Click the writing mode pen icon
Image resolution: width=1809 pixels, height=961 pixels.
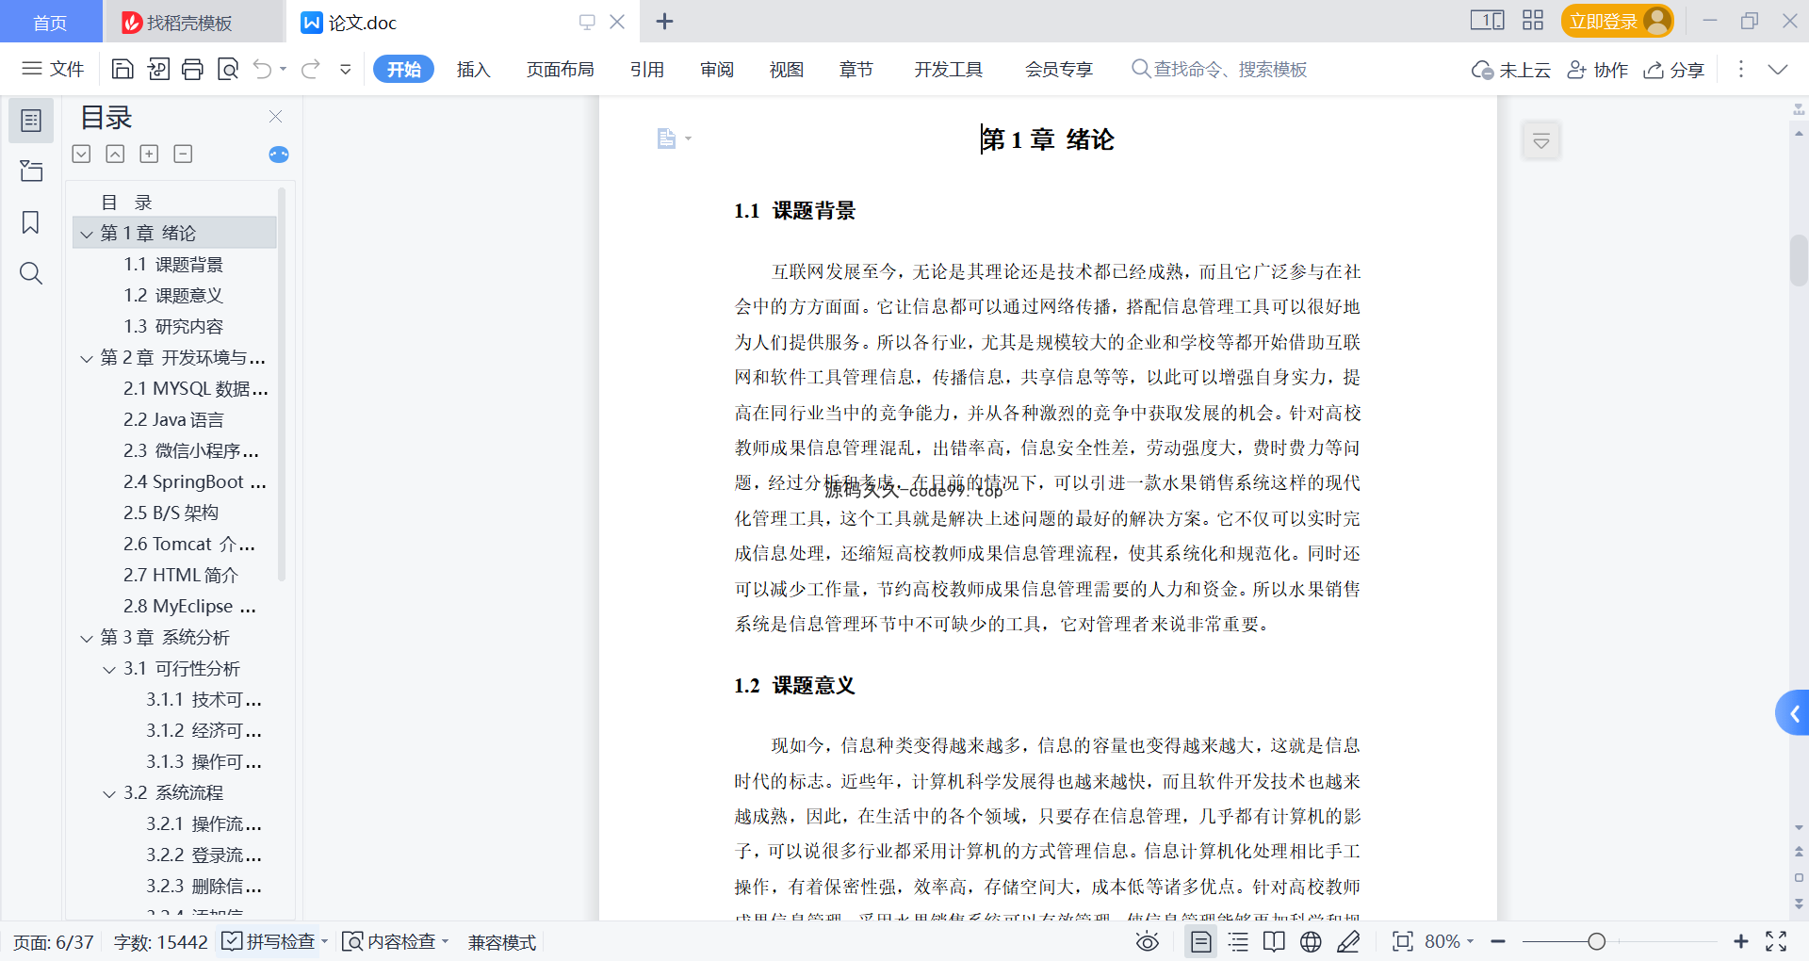[1348, 941]
